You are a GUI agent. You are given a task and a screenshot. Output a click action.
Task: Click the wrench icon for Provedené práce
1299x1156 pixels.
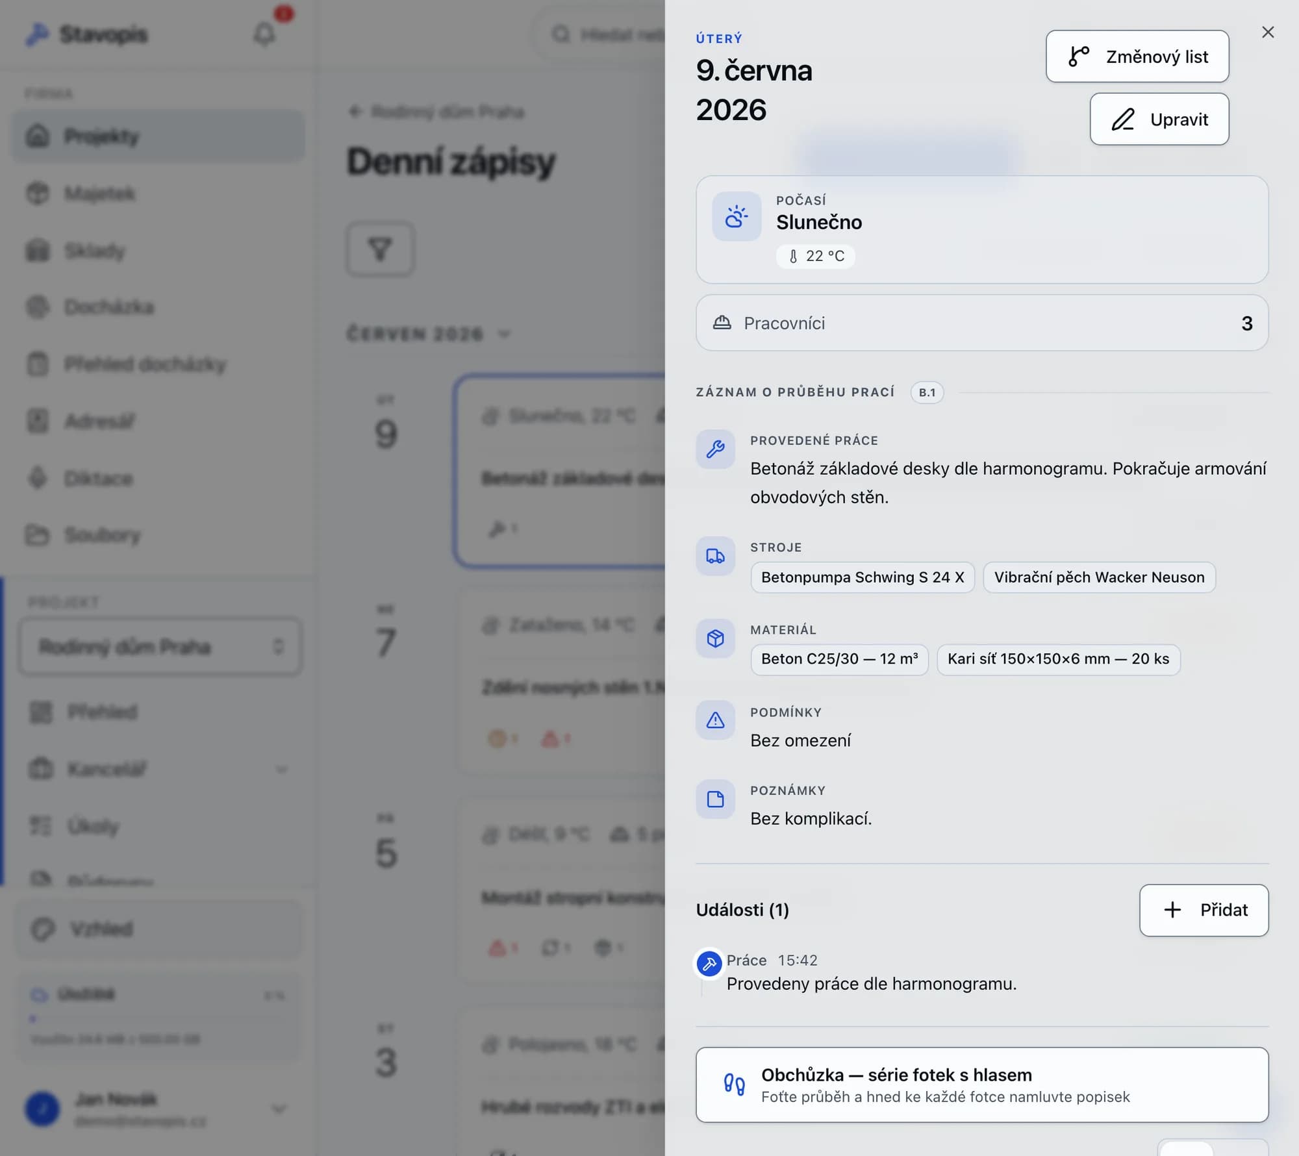pos(715,449)
